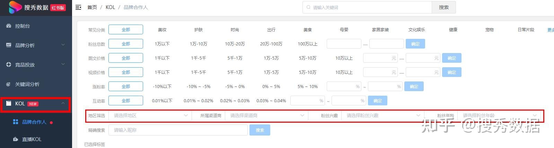This screenshot has width=554, height=148.
Task: Confirm the 图文价格 custom range
Action: (x=451, y=58)
